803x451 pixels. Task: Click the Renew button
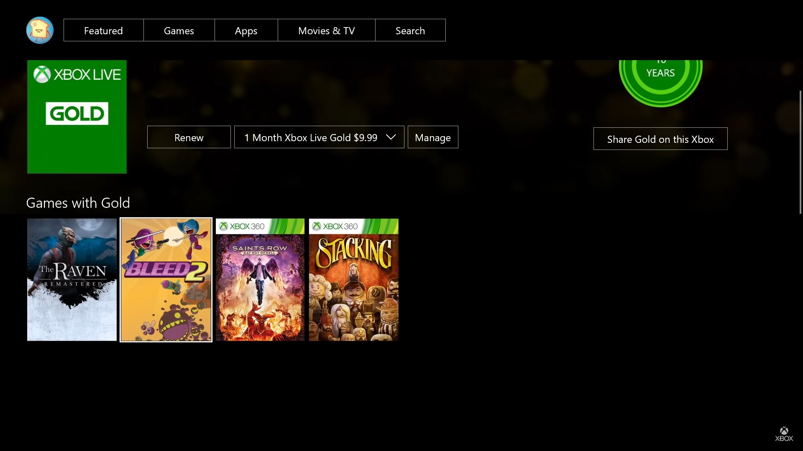189,137
